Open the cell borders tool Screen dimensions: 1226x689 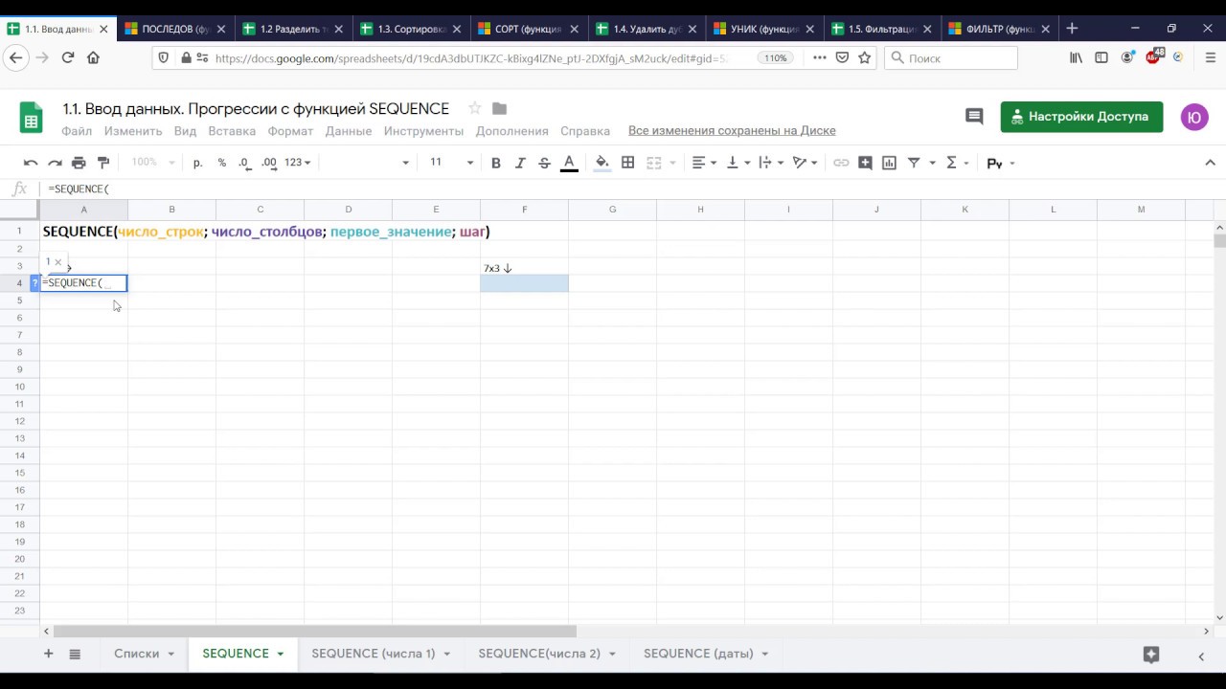pyautogui.click(x=628, y=163)
